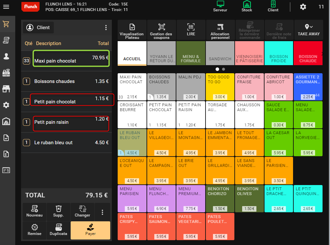The width and height of the screenshot is (330, 245).
Task: Open Visualisation Plateau
Action: [x=132, y=30]
